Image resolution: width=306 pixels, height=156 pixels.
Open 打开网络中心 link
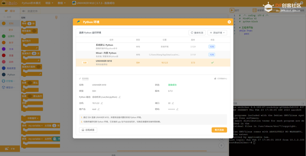(x=221, y=79)
